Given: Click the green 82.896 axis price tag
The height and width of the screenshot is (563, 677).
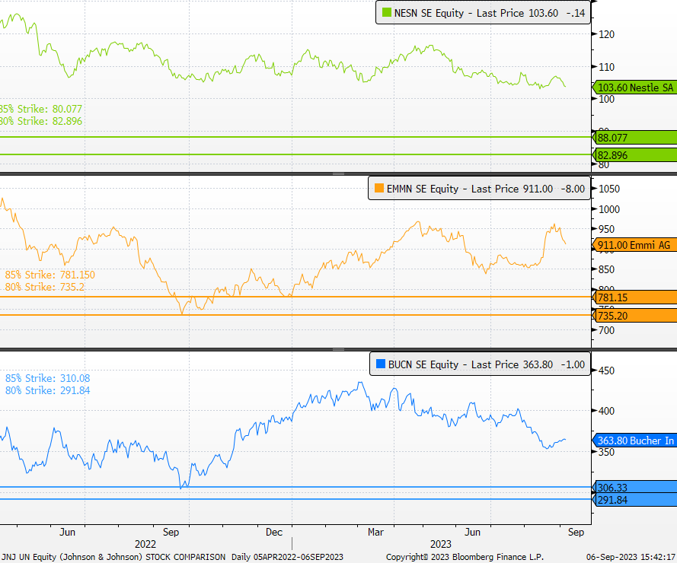Looking at the screenshot, I should (x=634, y=155).
